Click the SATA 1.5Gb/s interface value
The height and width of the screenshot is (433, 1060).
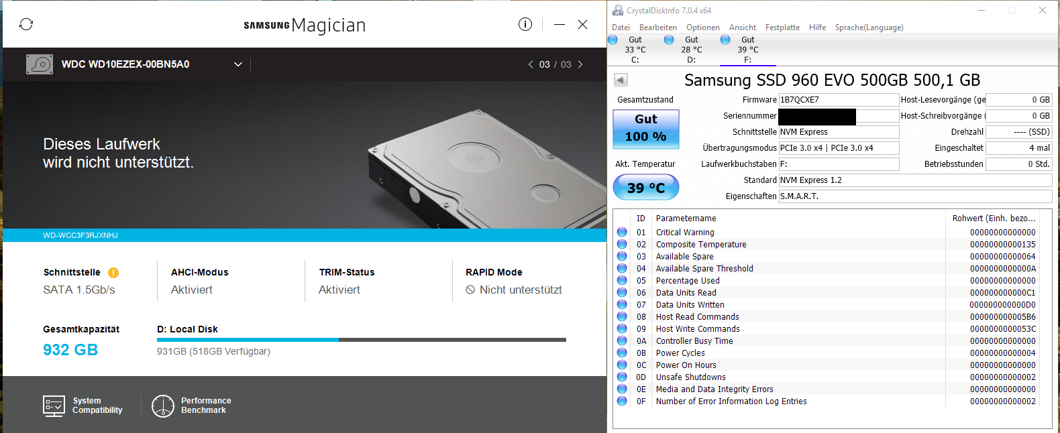pyautogui.click(x=79, y=290)
